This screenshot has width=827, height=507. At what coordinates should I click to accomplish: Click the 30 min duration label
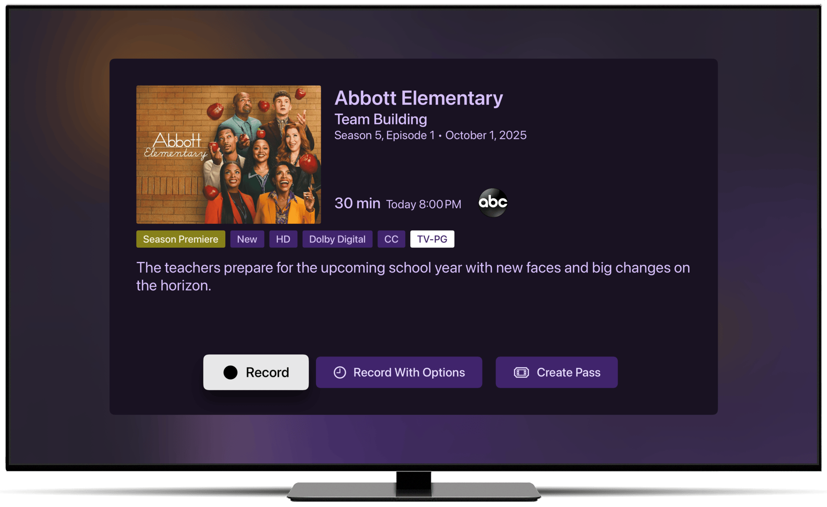(x=357, y=203)
